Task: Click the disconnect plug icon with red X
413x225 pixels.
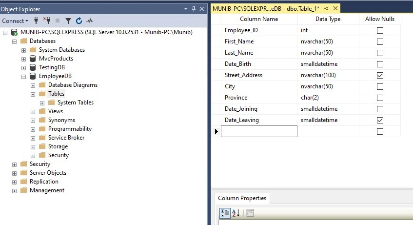Action: [x=47, y=20]
